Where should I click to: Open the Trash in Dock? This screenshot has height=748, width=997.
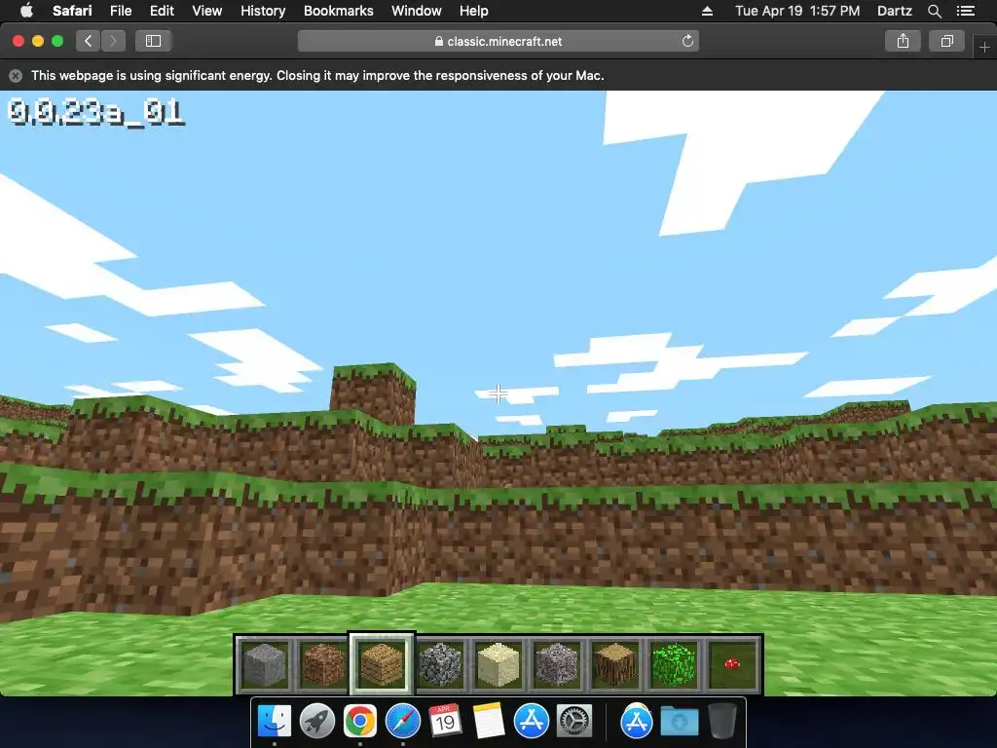(721, 722)
